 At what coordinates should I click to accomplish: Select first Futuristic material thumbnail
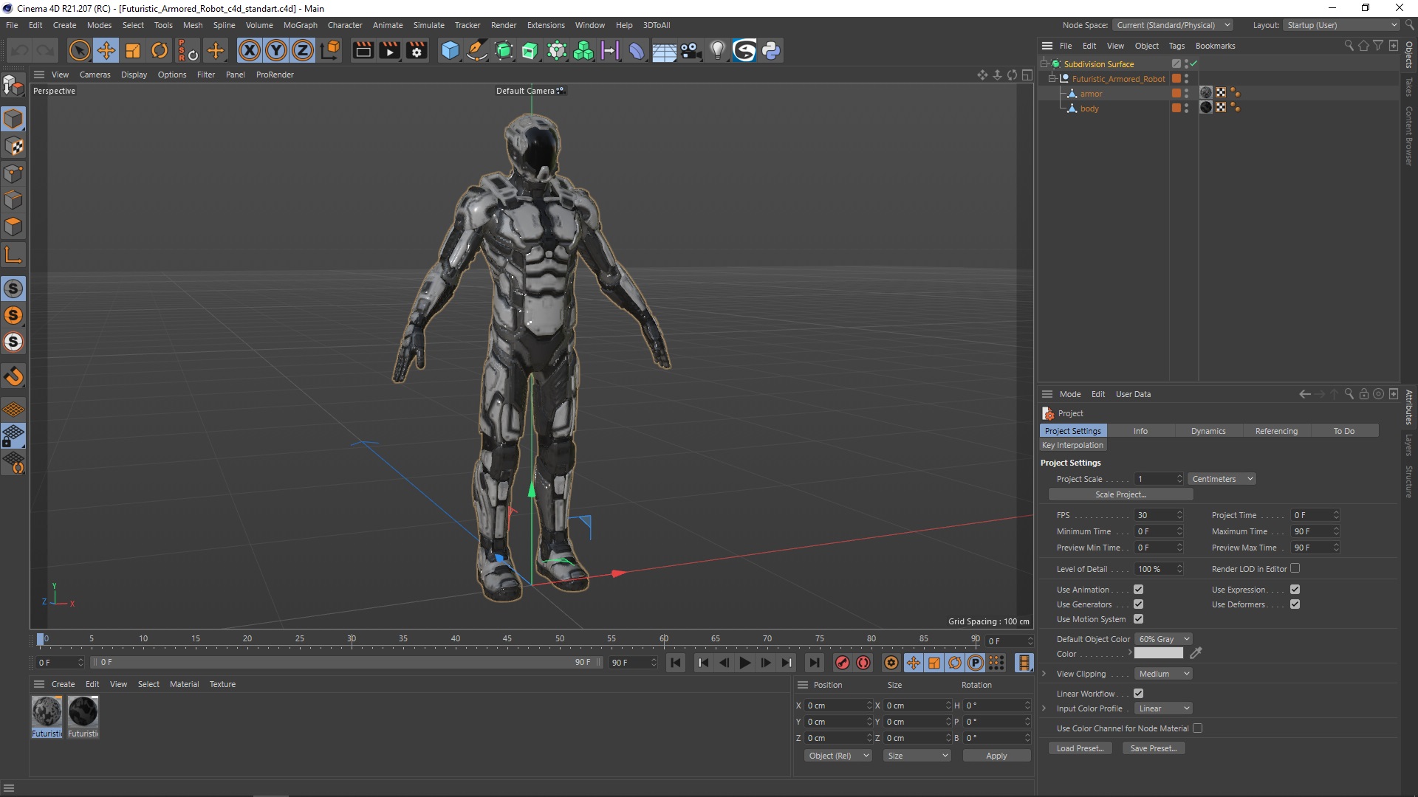tap(47, 712)
